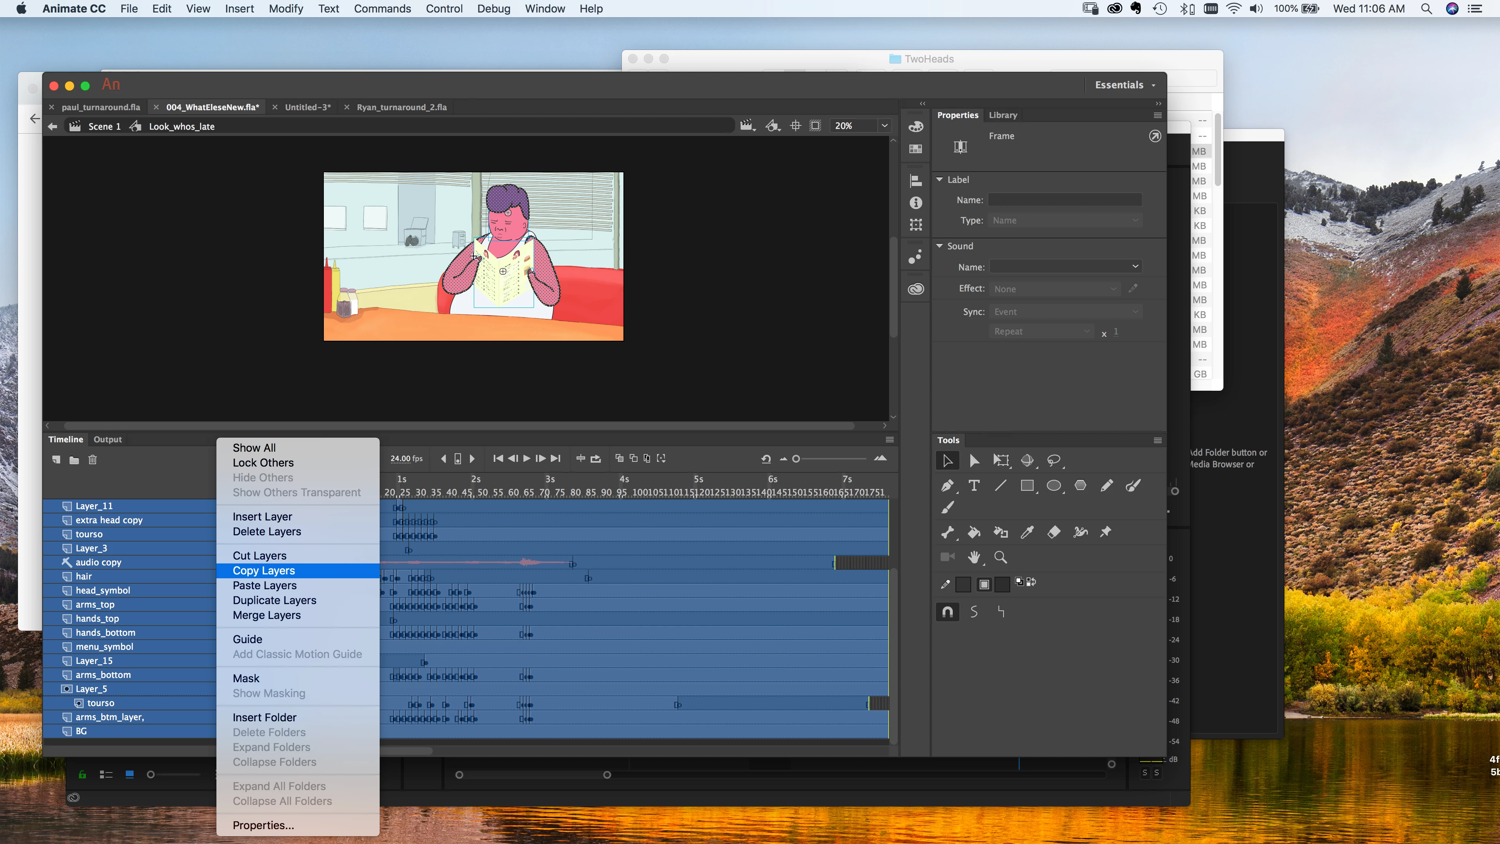Select the Eraser tool
Screen dimensions: 1500x844
(x=1054, y=532)
